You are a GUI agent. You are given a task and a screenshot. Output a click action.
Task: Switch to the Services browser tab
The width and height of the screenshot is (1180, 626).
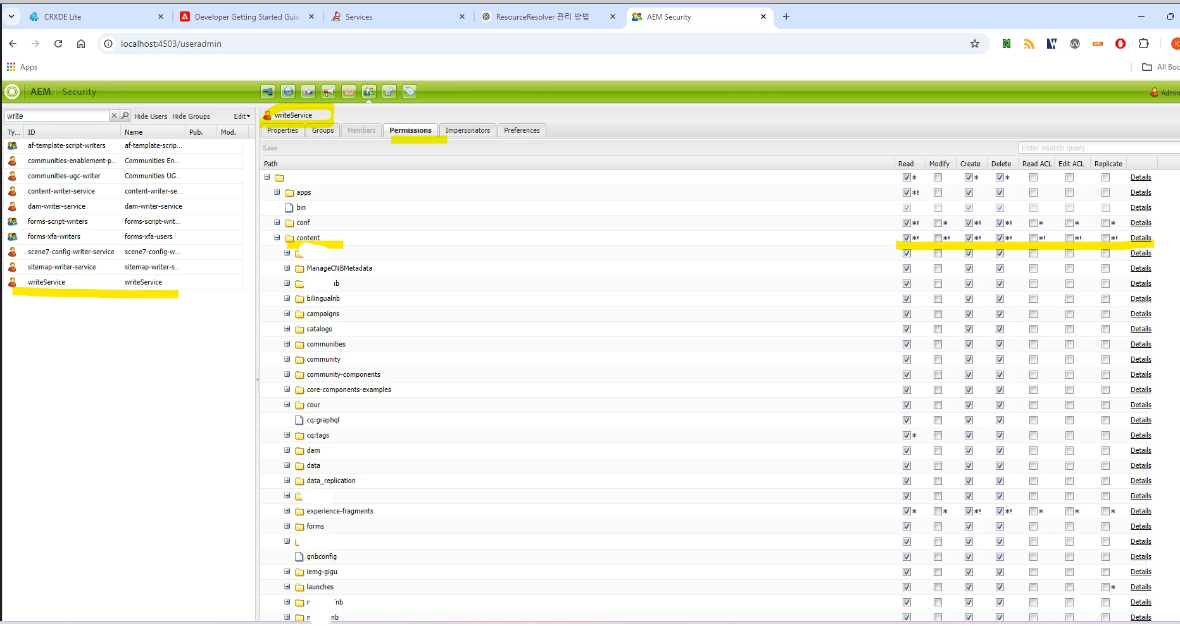click(x=399, y=17)
